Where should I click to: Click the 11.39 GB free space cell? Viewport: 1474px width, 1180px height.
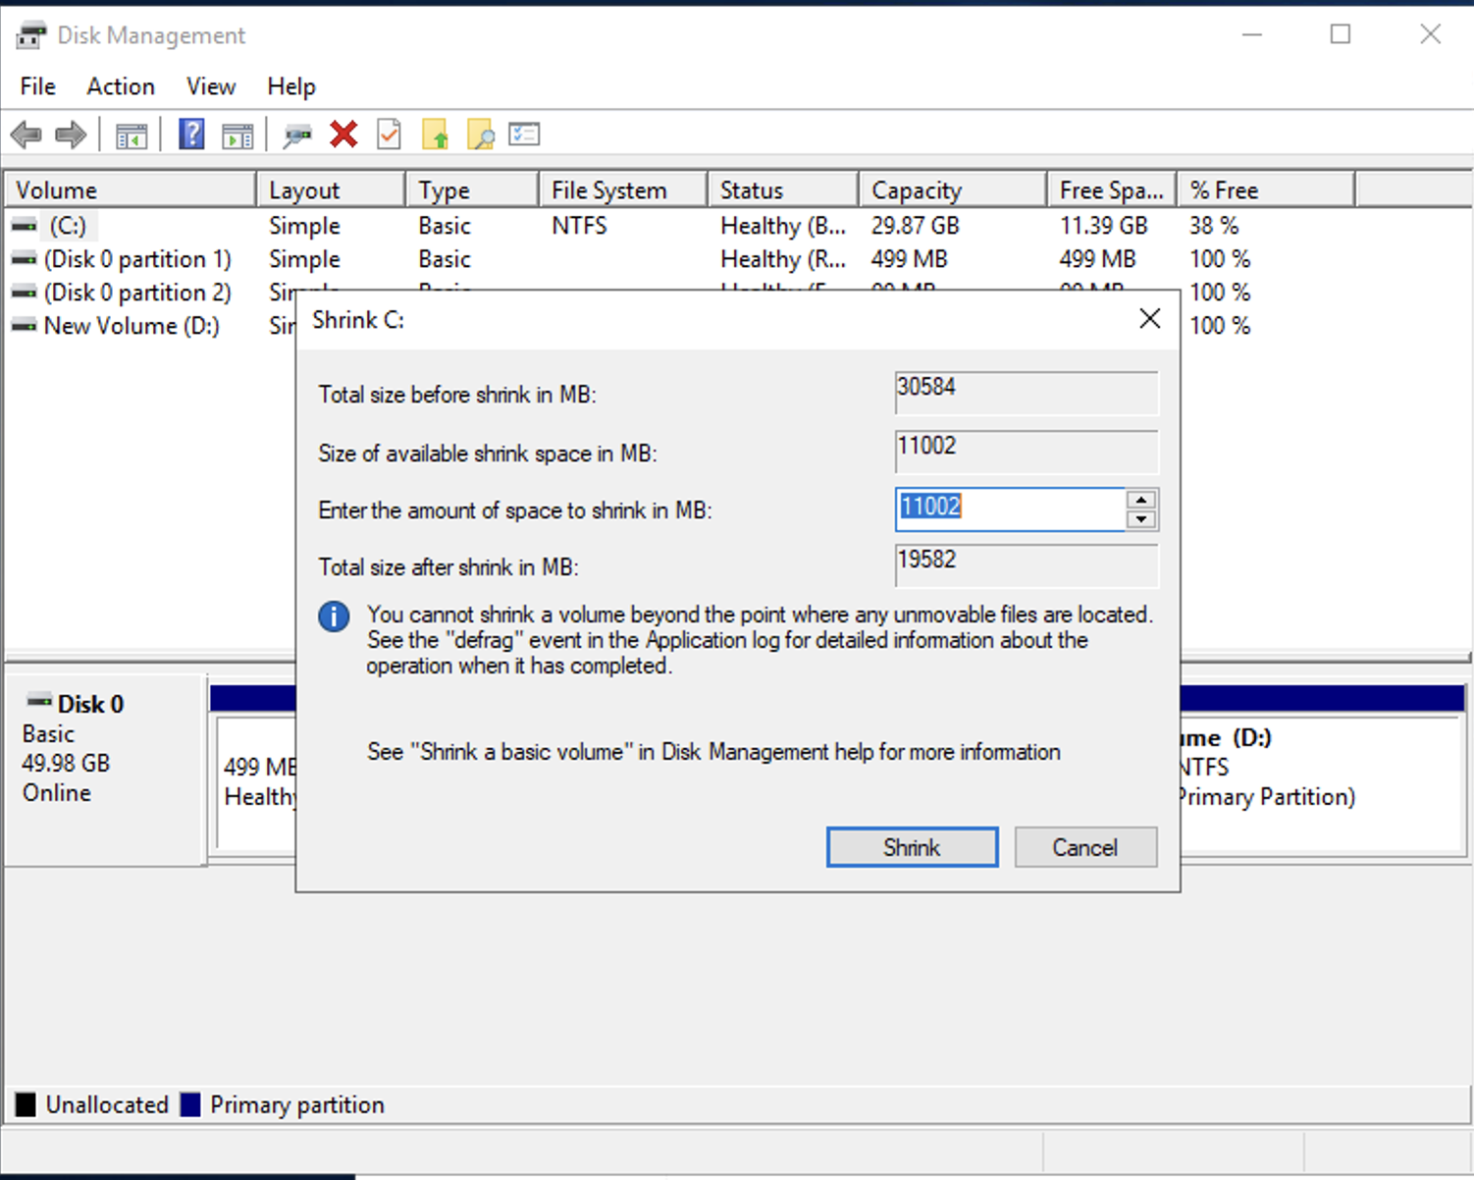[1104, 226]
